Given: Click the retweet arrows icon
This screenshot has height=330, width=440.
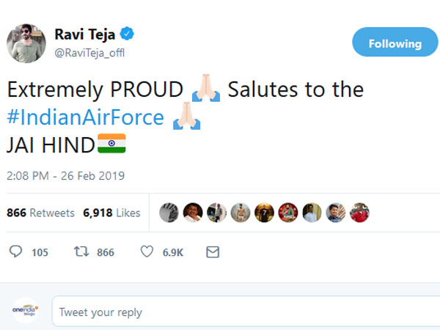Looking at the screenshot, I should 83,252.
